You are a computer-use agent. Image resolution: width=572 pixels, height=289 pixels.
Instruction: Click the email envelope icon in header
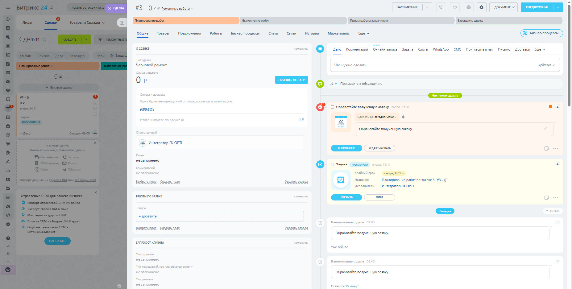pos(455,7)
